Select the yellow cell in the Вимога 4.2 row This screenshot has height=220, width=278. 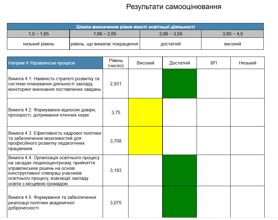click(145, 112)
